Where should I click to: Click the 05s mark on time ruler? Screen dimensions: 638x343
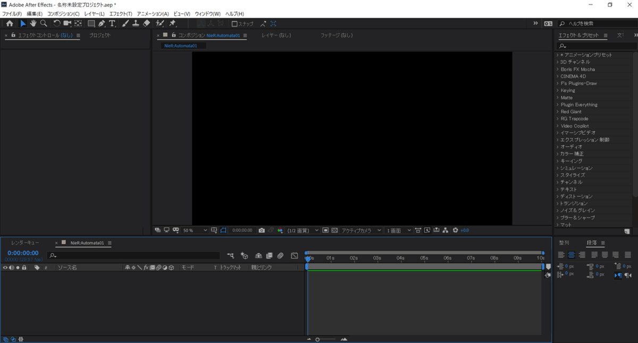424,258
